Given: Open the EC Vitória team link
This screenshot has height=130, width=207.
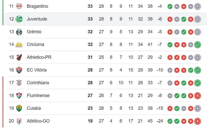Looking at the screenshot, I should coord(37,70).
